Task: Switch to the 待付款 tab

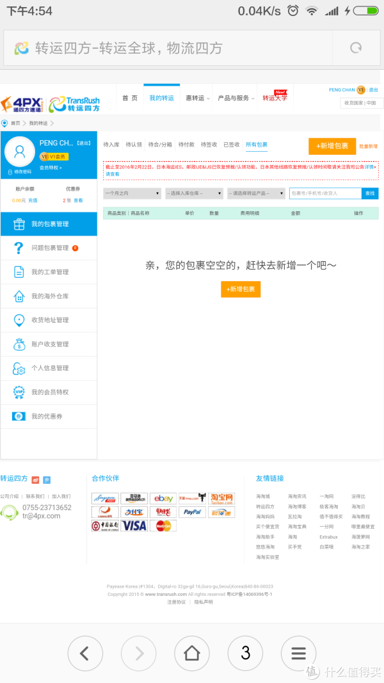Action: [186, 145]
